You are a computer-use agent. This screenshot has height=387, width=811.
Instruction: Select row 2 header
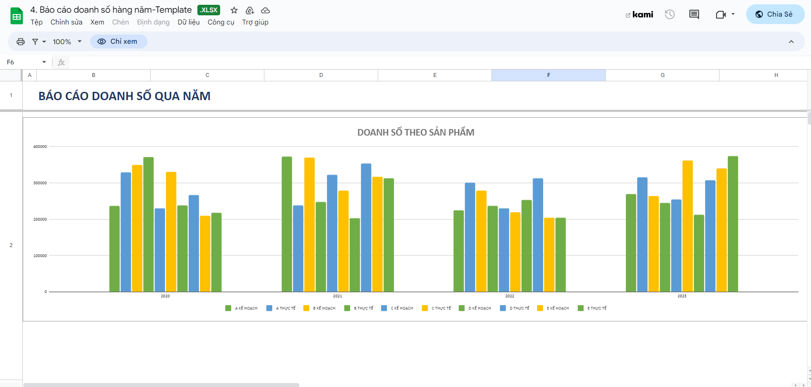[x=11, y=245]
